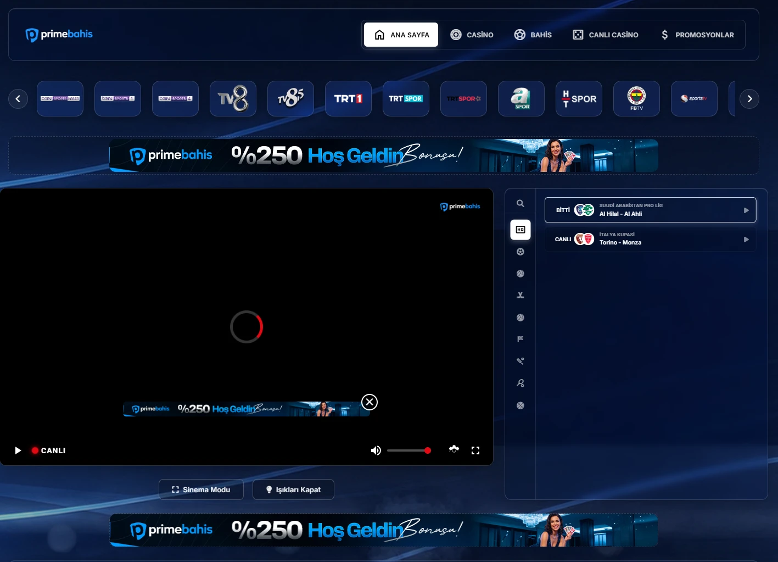
Task: Select the Sports TV channel
Action: click(x=694, y=99)
